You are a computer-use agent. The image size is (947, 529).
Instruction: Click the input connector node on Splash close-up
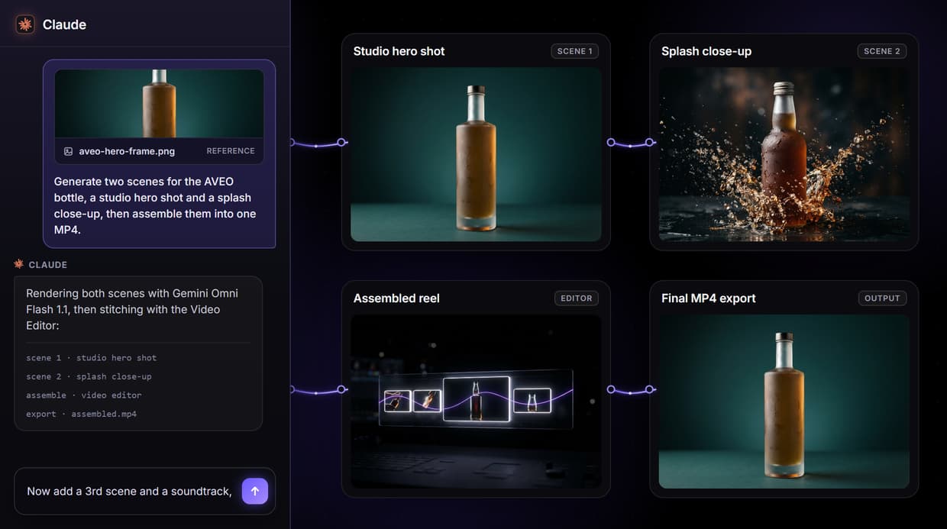[x=650, y=142]
